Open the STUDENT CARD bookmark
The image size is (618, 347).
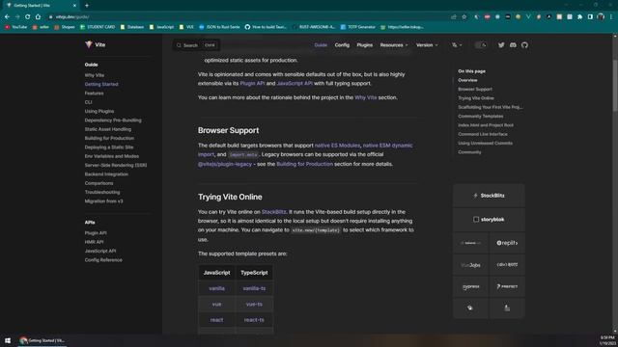98,27
